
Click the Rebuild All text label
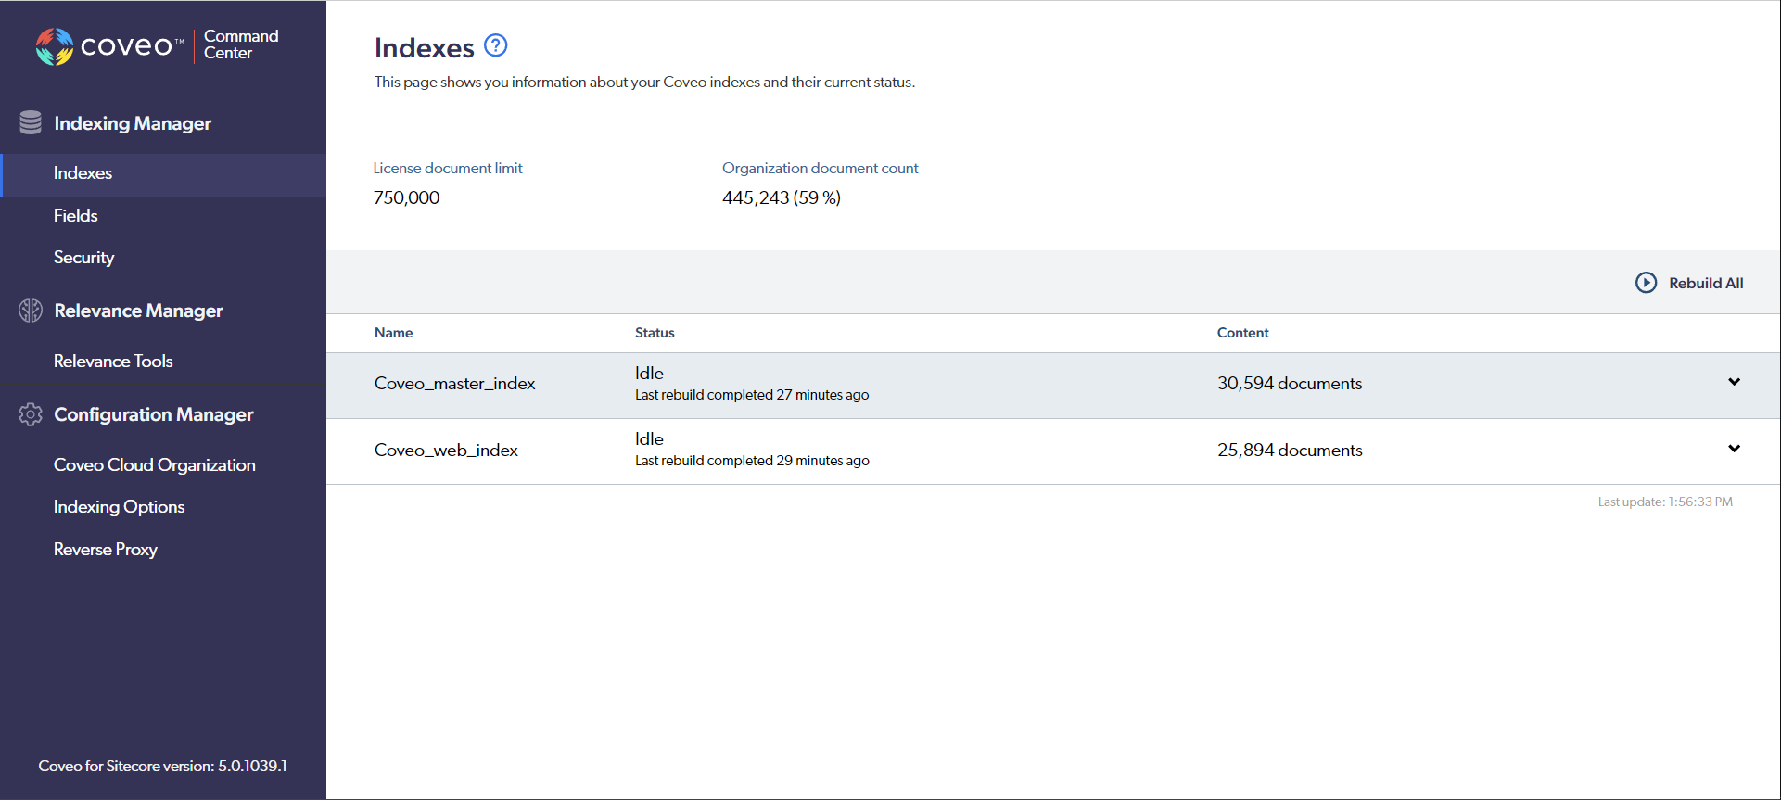click(1705, 284)
